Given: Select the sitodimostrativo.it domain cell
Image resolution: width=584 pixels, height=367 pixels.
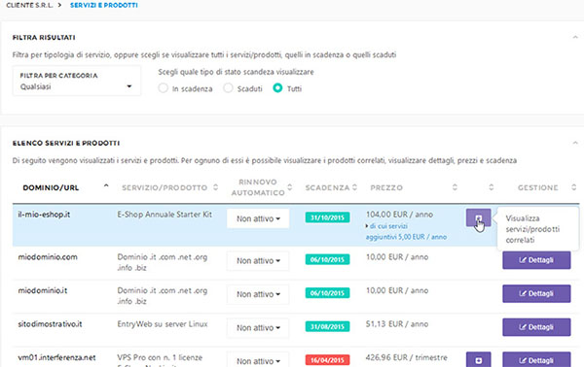Looking at the screenshot, I should point(50,324).
